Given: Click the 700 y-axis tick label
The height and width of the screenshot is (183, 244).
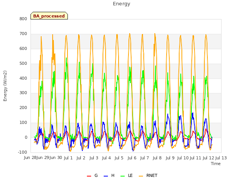Looking at the screenshot, I should coord(23,34).
